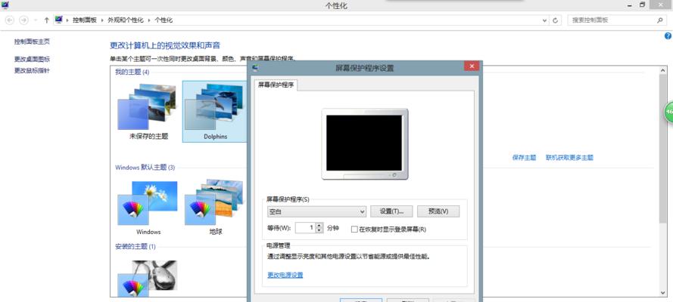Viewport: 673px width, 302px height.
Task: Expand the address bar history dropdown
Action: click(544, 20)
